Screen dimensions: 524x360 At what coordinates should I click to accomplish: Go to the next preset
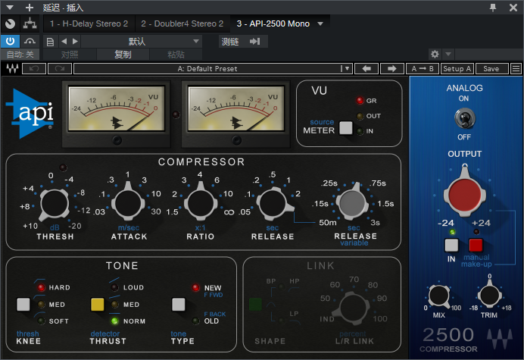coord(76,42)
